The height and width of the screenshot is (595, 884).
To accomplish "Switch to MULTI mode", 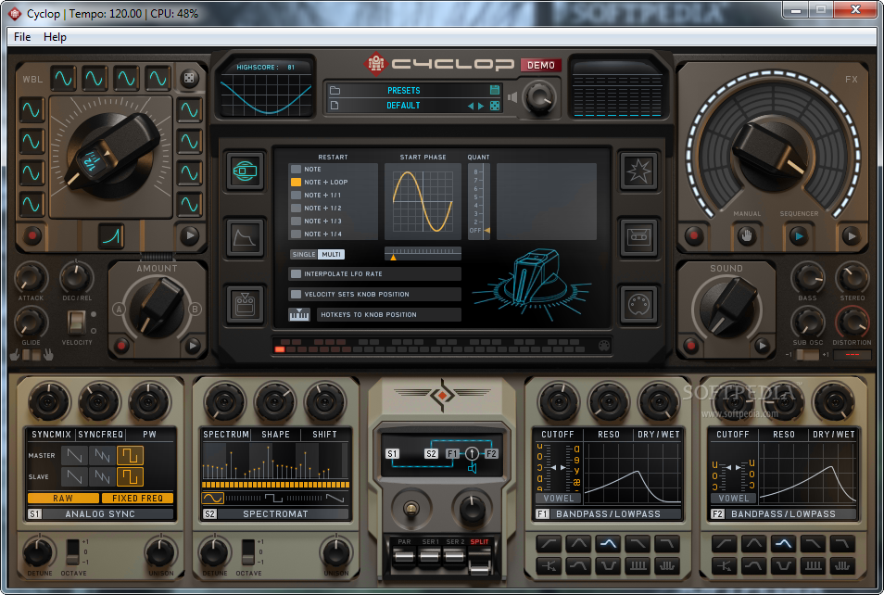I will pyautogui.click(x=331, y=254).
